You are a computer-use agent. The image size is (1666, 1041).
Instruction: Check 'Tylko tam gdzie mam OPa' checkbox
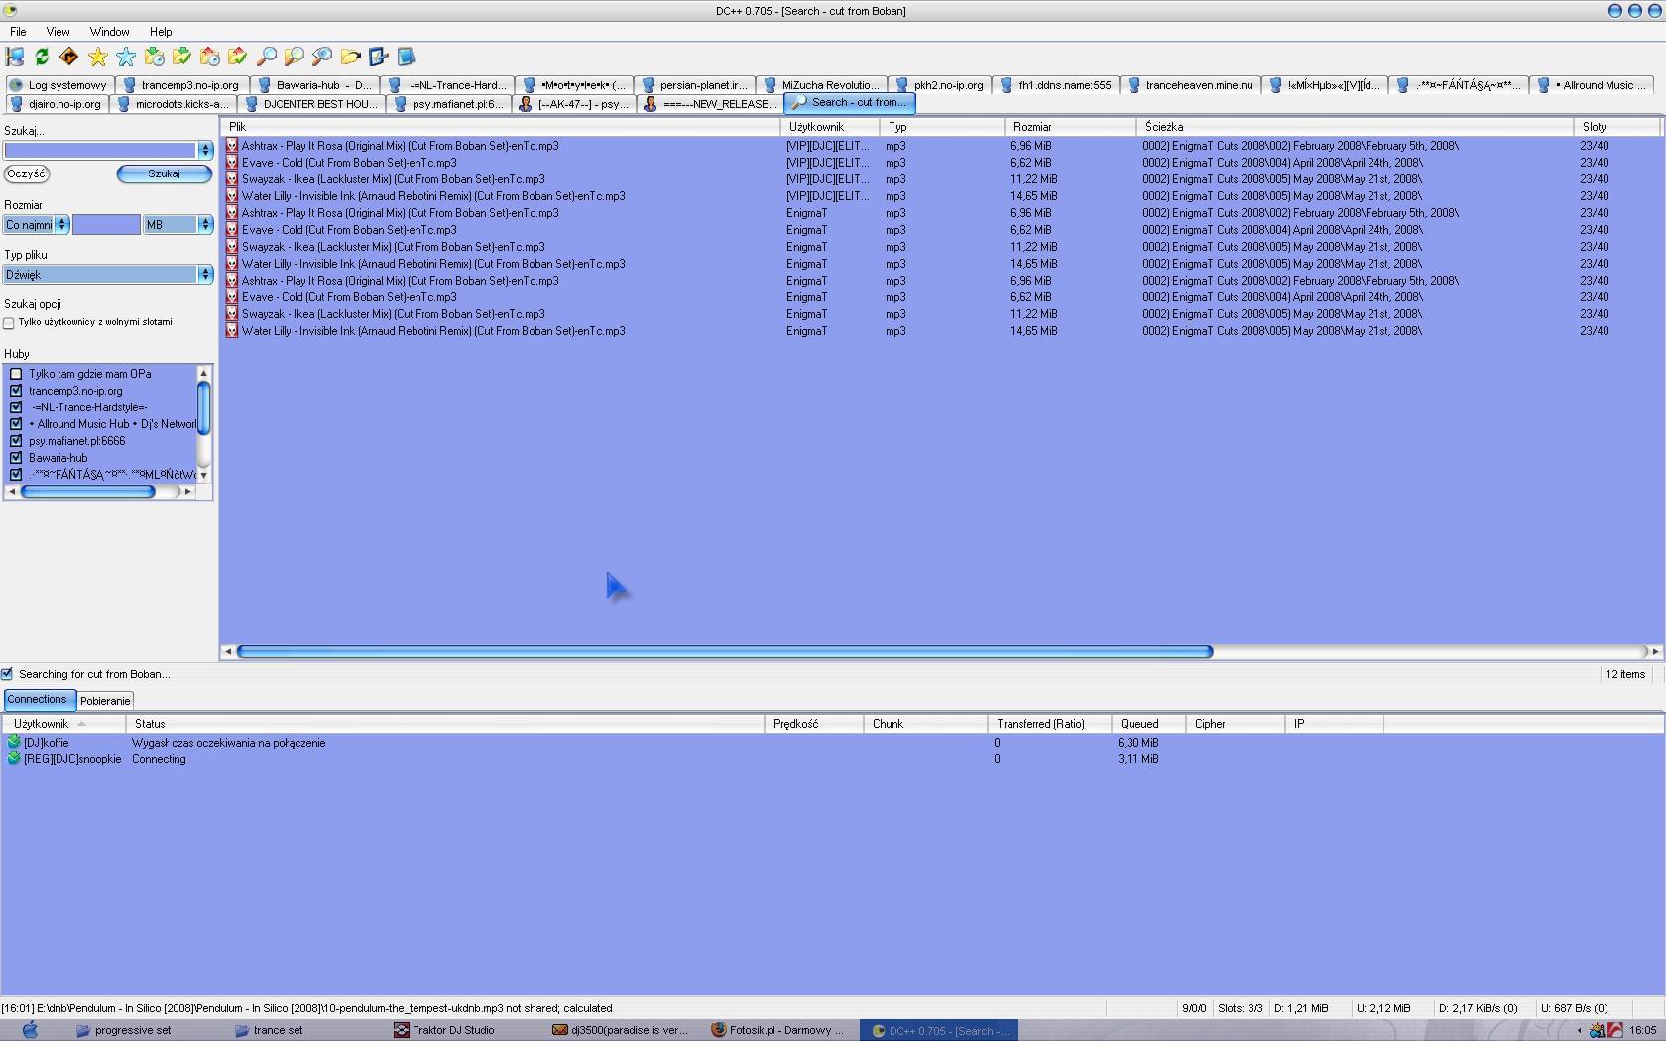(16, 374)
